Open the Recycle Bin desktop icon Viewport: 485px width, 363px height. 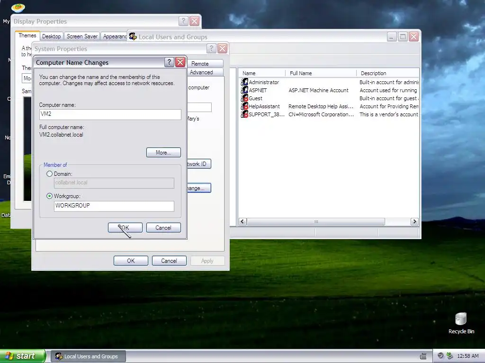point(461,323)
